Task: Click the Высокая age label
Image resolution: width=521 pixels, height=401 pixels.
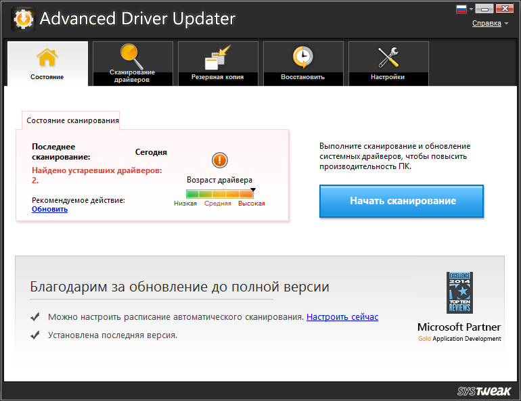Action: click(252, 204)
